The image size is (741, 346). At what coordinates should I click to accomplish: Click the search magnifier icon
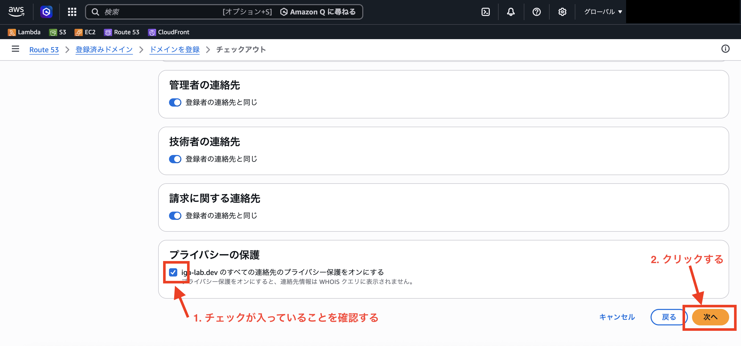[x=95, y=12]
